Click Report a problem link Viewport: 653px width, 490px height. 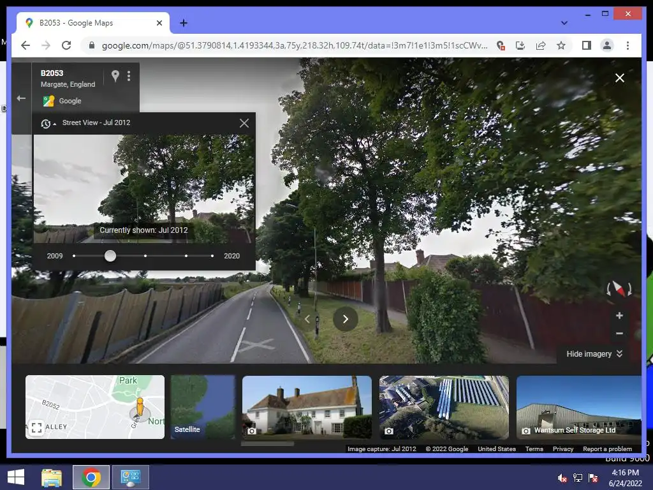pos(607,449)
